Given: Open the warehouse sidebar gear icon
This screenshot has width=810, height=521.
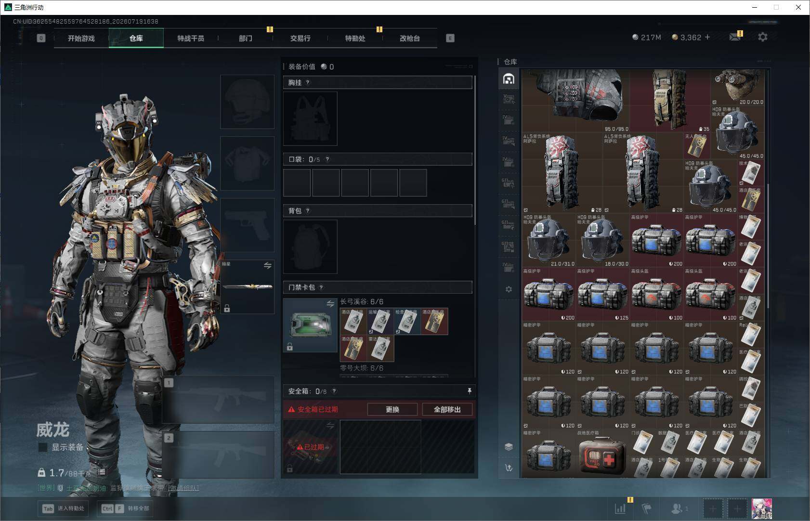Looking at the screenshot, I should pos(509,289).
